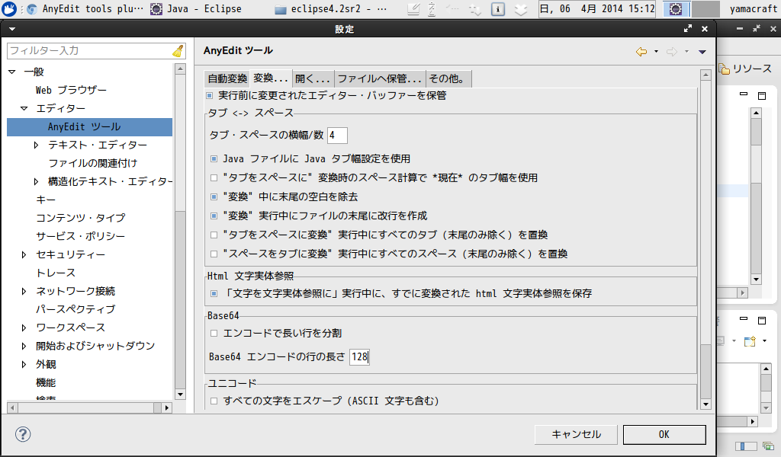Viewport: 781px width, 457px height.
Task: Enable すべてのスペース(末尾のみ除く)を置換 checkbox
Action: click(214, 254)
